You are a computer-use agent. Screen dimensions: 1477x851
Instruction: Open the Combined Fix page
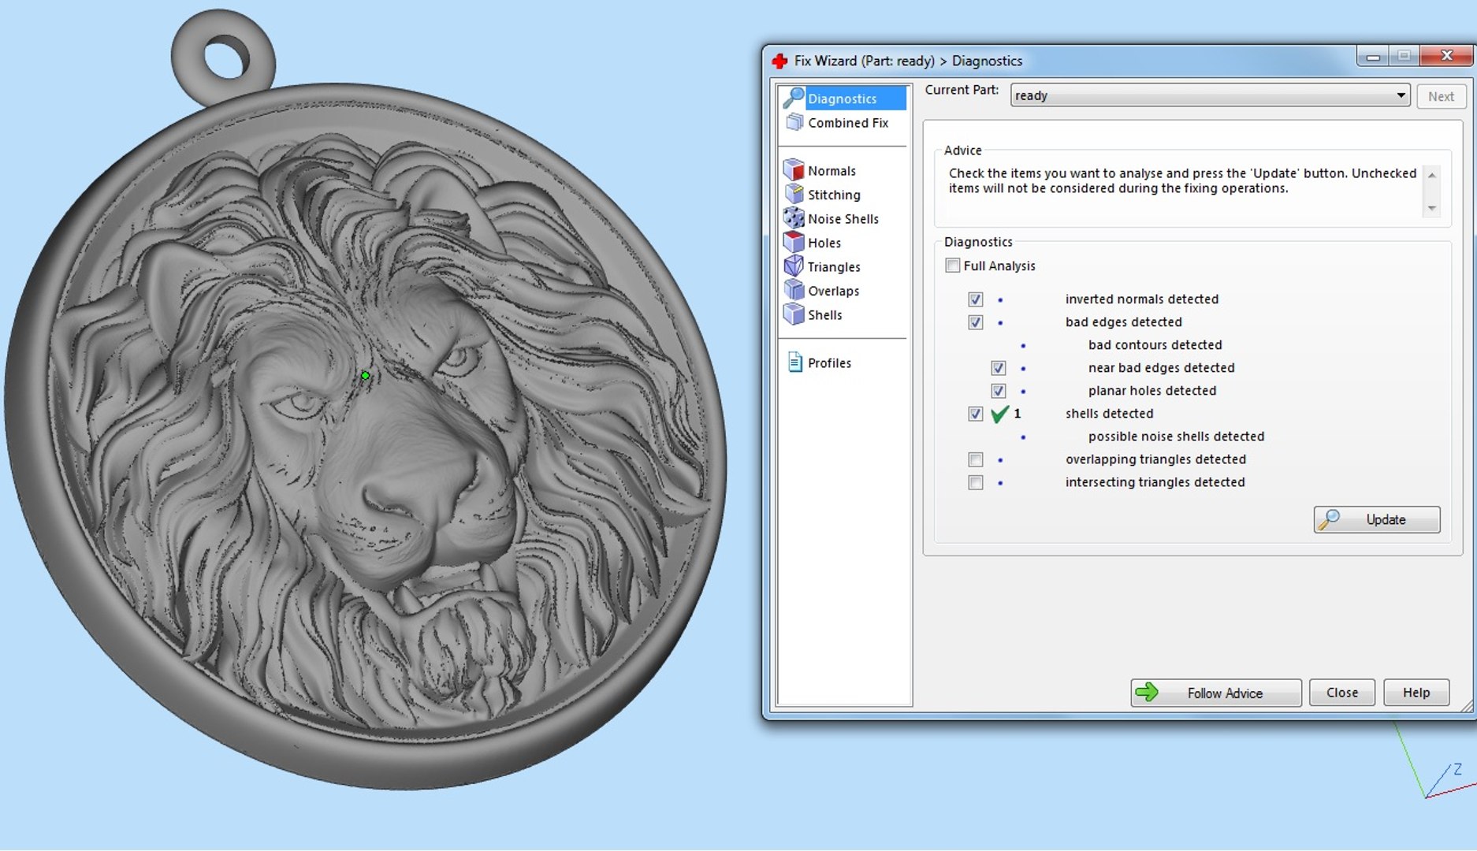[848, 122]
